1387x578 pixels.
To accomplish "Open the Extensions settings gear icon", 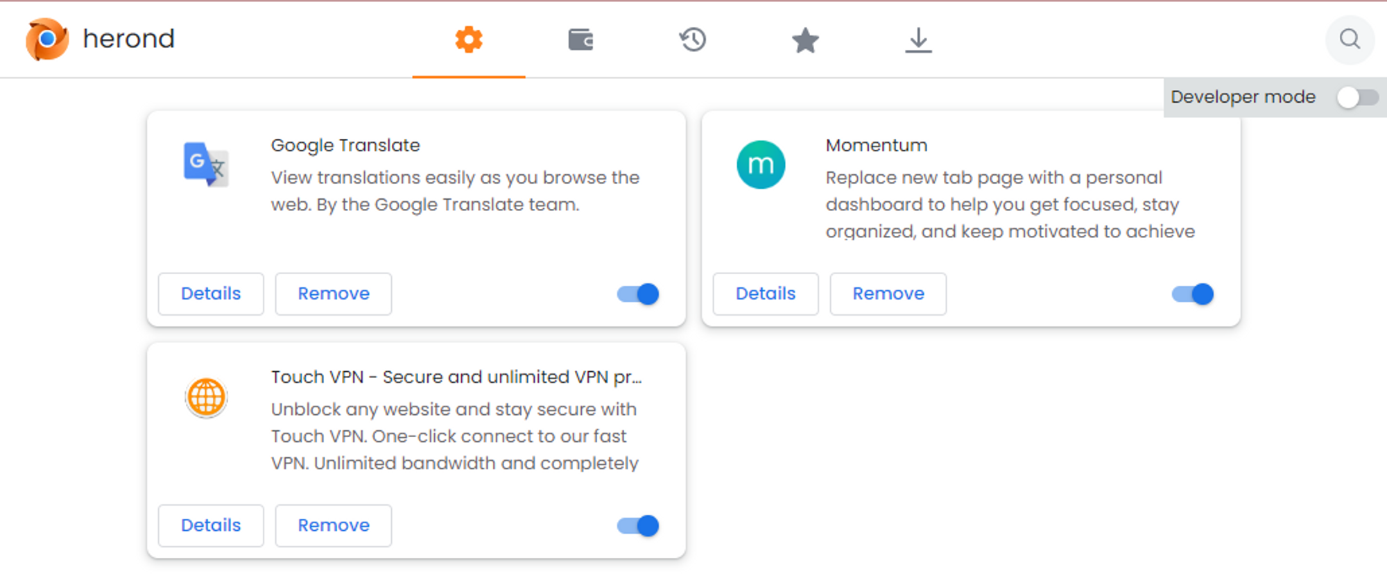I will (469, 40).
